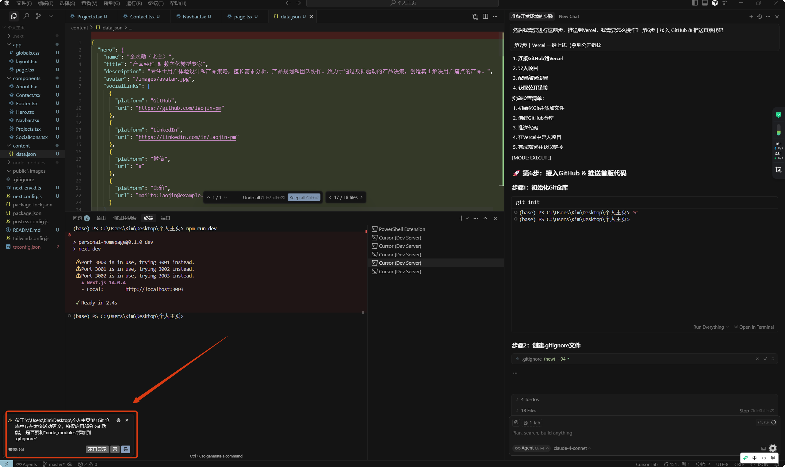Add a new terminal with the plus icon
Viewport: 785px width, 467px height.
(x=461, y=218)
